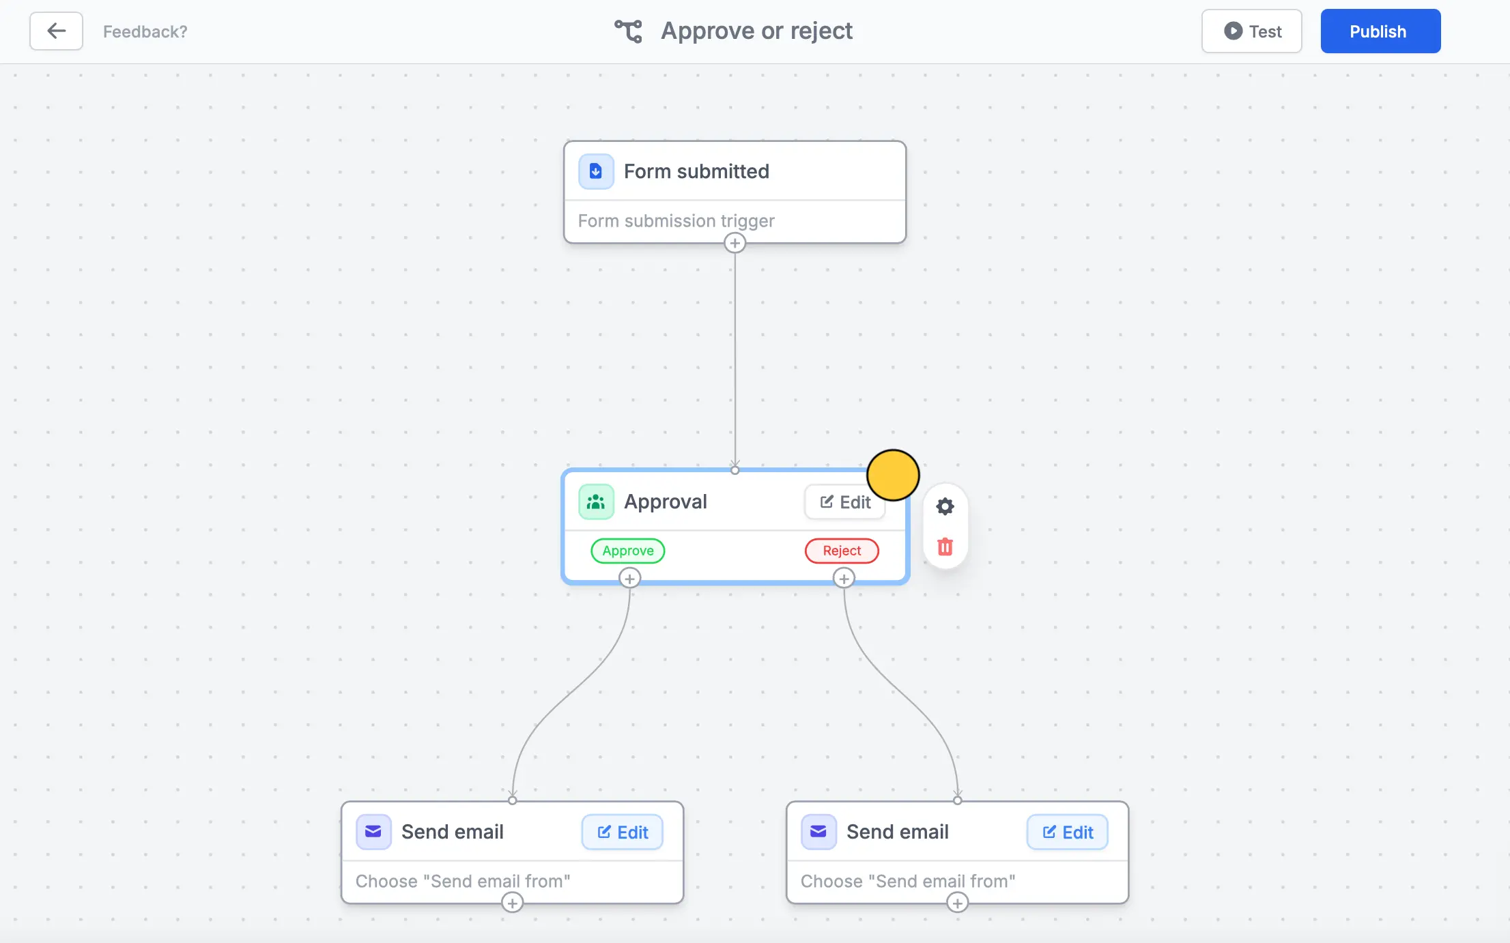Publish the workflow
This screenshot has width=1510, height=943.
tap(1380, 31)
